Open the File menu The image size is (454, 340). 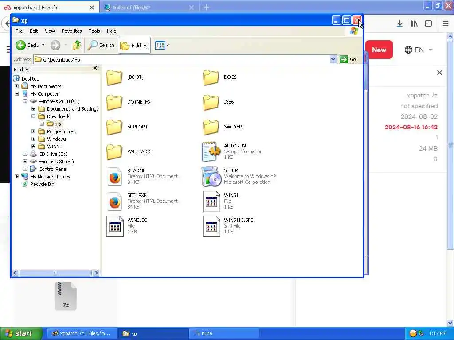19,31
